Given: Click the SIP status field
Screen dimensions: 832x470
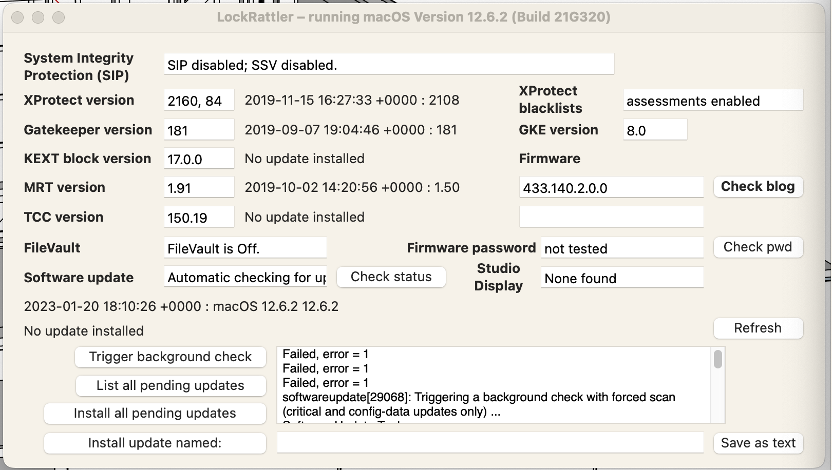Looking at the screenshot, I should (389, 65).
